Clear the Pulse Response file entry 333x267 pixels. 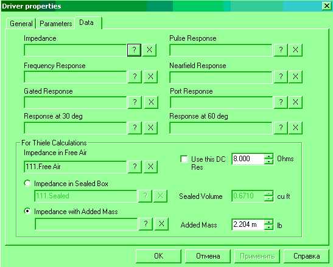(x=295, y=50)
